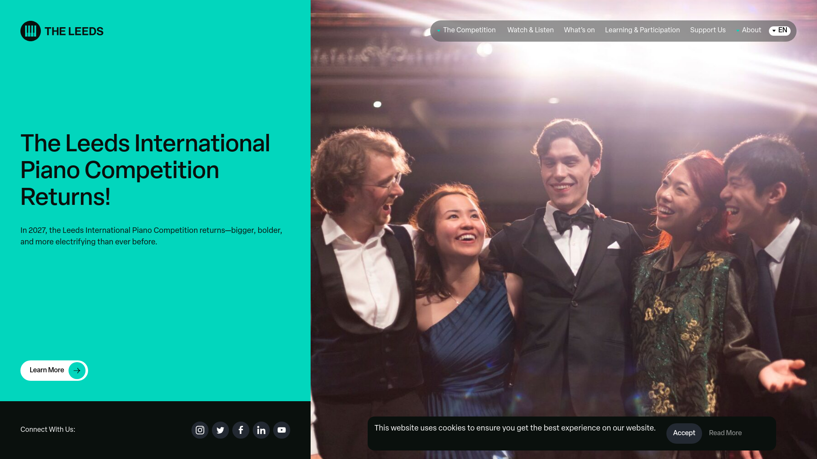Click the hero headline about competition returning
817x459 pixels.
(x=145, y=170)
